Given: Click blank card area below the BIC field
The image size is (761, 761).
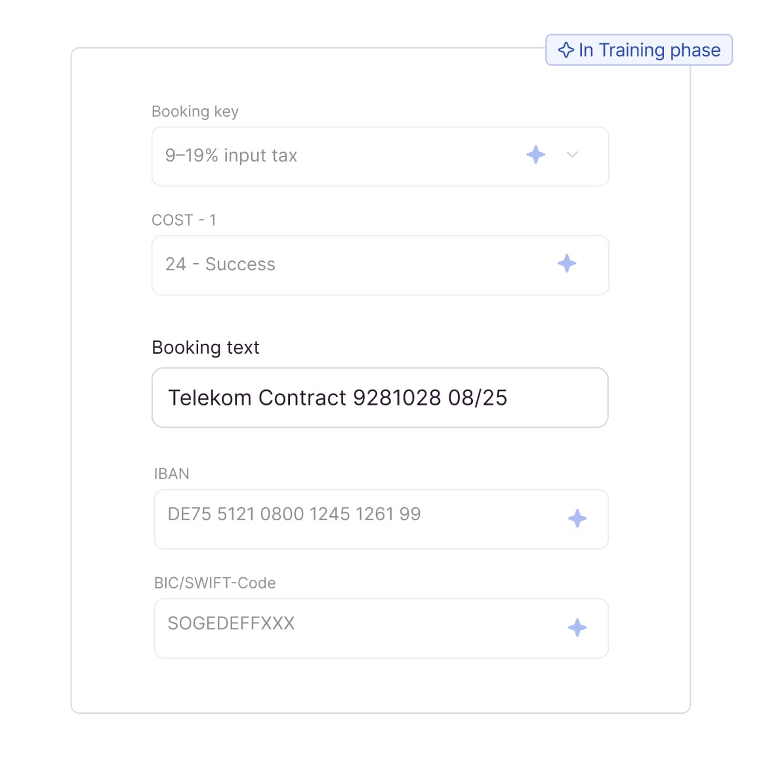Looking at the screenshot, I should coord(380,686).
